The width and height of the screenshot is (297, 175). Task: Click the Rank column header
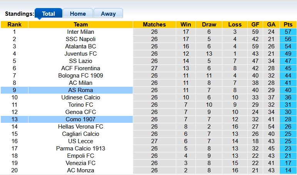(14, 25)
